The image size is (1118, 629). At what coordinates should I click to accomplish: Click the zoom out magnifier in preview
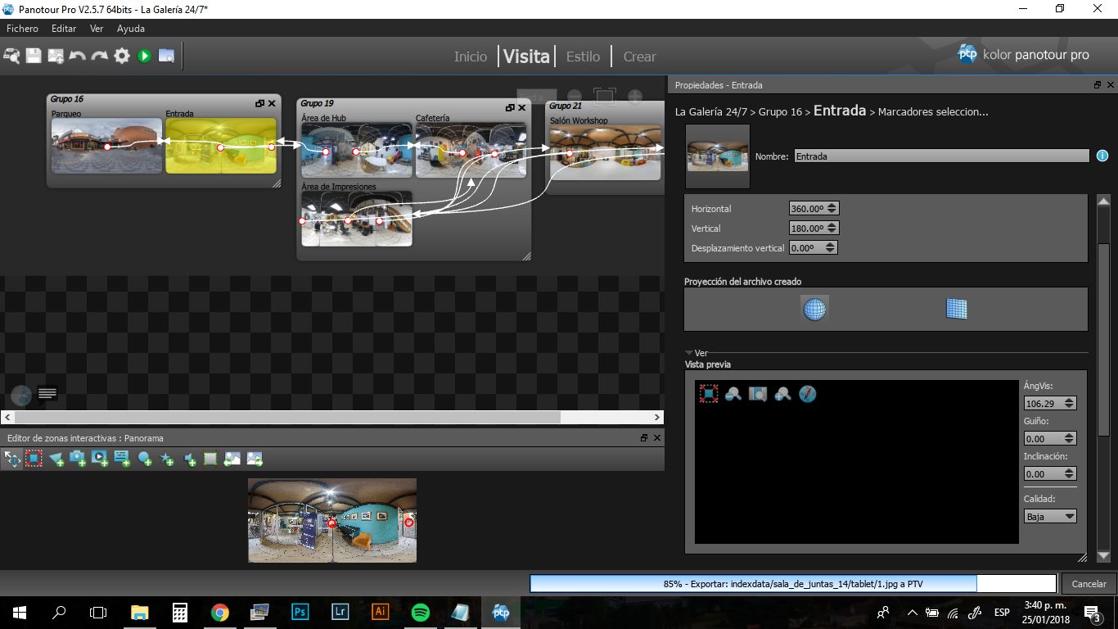coord(733,394)
